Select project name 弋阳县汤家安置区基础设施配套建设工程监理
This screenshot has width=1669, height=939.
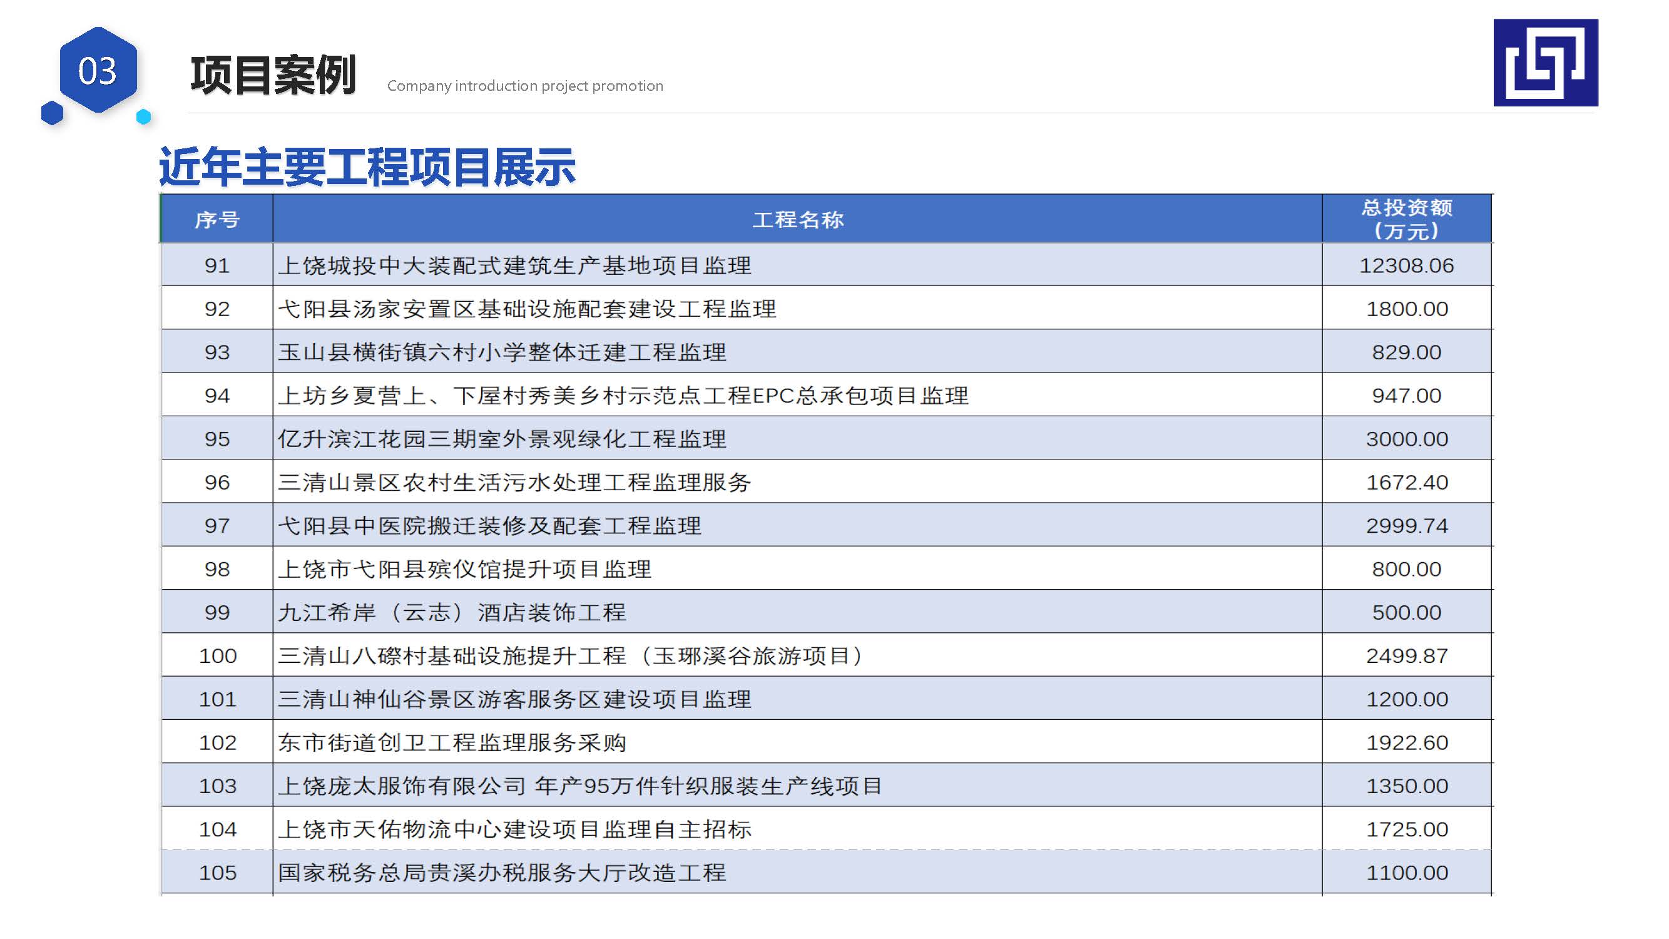[x=528, y=309]
